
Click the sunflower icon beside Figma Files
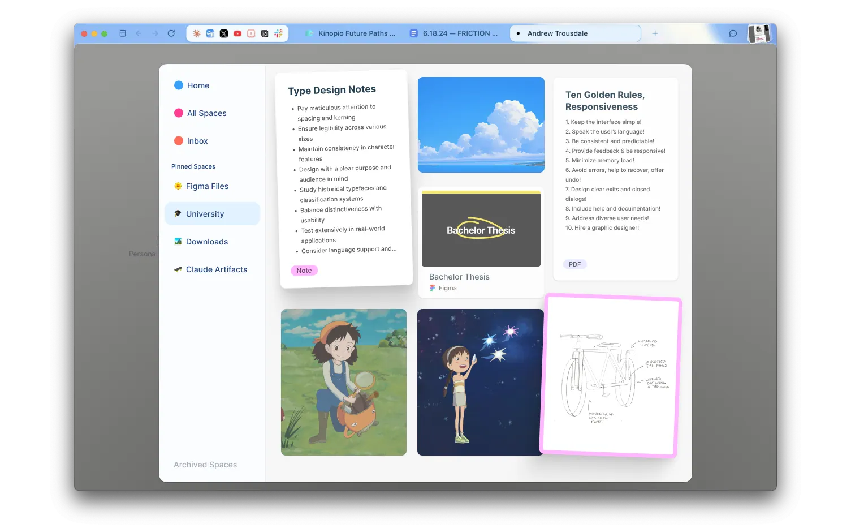click(x=178, y=186)
